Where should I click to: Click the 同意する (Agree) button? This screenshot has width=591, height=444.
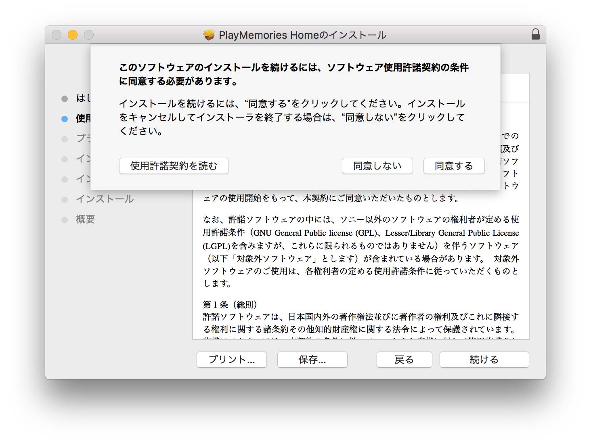click(454, 166)
